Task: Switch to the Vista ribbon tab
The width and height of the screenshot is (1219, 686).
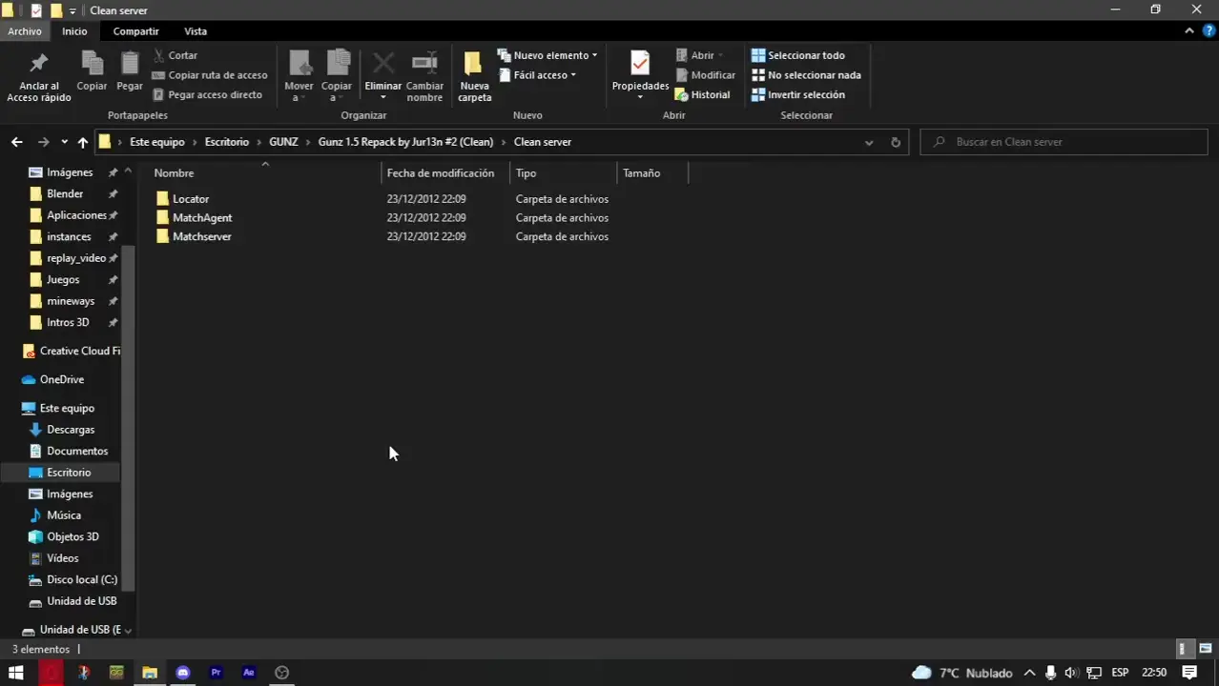Action: 195,30
